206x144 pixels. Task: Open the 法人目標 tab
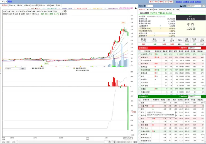pos(176,9)
